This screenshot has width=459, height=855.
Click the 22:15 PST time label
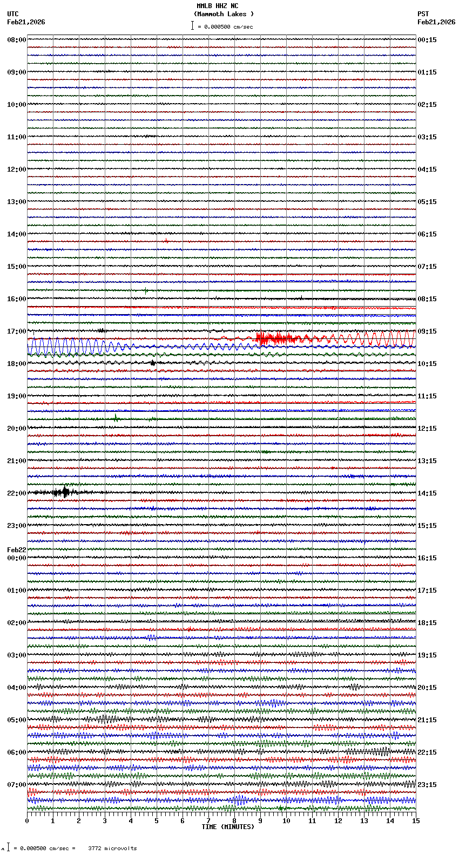427,752
